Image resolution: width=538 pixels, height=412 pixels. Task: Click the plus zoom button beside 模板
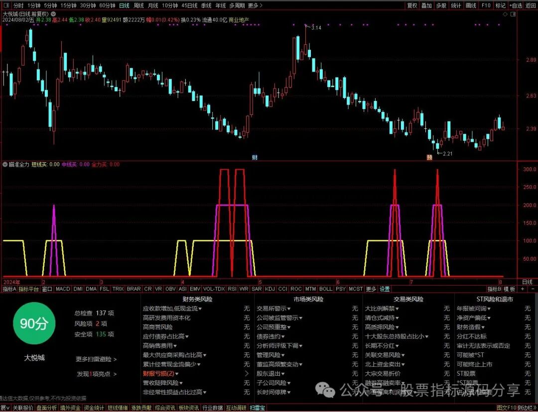[x=523, y=289]
